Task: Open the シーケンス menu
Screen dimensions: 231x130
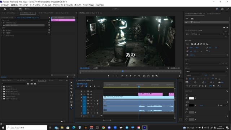Action: point(35,5)
